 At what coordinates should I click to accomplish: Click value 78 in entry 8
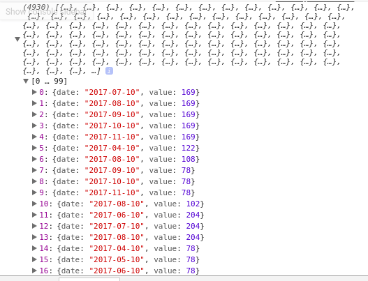186,181
